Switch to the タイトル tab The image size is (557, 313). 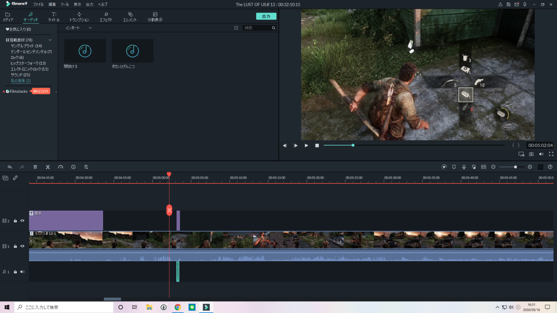point(54,17)
